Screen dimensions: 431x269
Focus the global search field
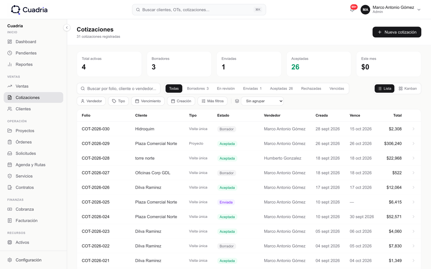coord(199,10)
